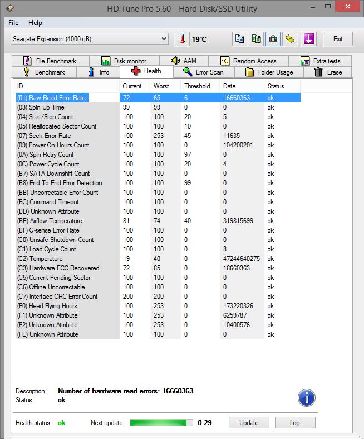Select the (F1) Unknown Attribute row
Viewport: 364px width, 439px height.
tap(158, 315)
